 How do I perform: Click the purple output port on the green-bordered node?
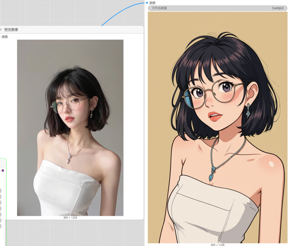pos(3,170)
